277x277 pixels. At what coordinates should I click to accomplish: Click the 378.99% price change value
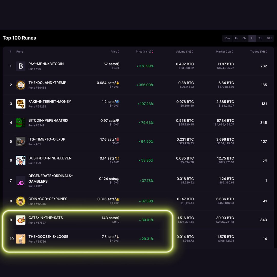145,66
